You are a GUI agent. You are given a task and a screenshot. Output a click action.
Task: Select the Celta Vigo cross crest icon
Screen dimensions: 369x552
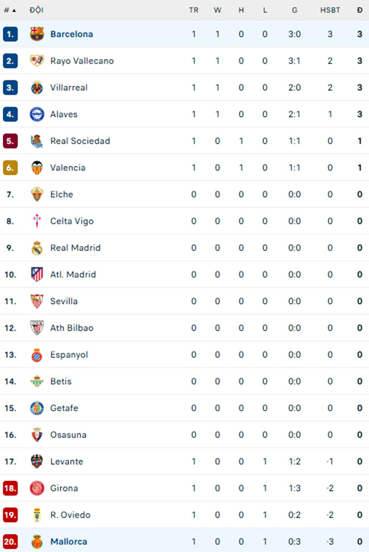36,221
